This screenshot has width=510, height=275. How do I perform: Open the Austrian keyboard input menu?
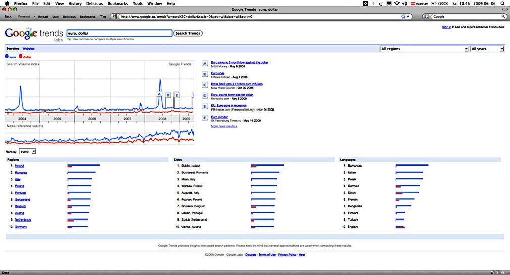[x=419, y=3]
